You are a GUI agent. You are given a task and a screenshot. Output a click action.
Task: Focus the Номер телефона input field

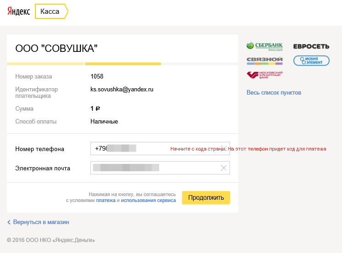[x=160, y=148]
